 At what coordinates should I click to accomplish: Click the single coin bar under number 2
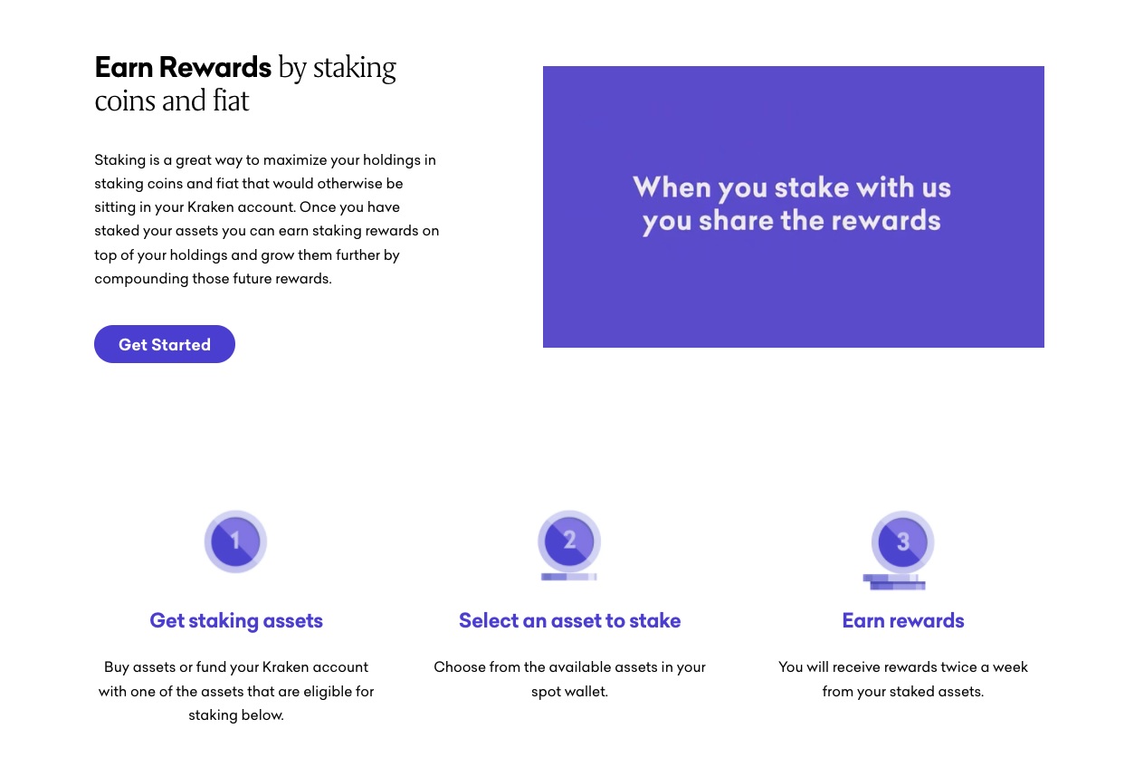[568, 576]
